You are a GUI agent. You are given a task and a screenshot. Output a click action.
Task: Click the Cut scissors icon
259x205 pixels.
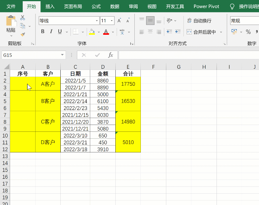[23, 18]
